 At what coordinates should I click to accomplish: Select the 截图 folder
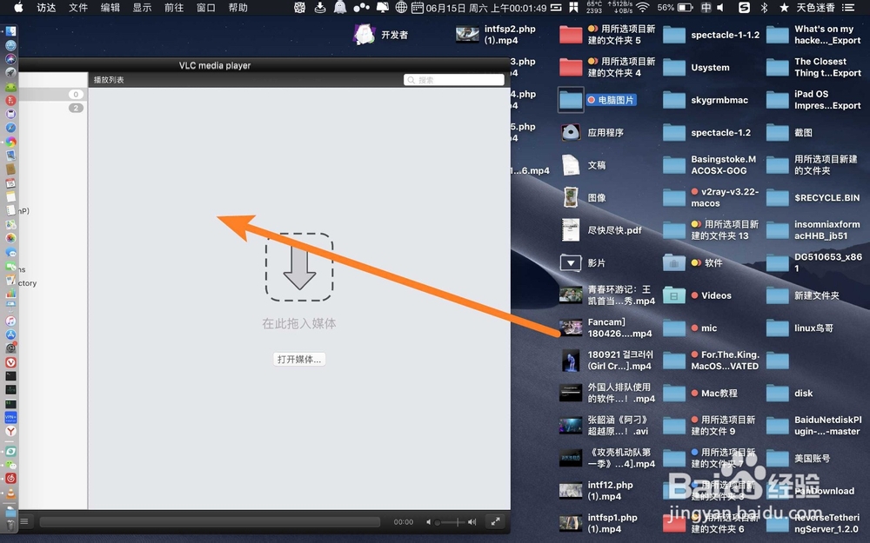(790, 132)
